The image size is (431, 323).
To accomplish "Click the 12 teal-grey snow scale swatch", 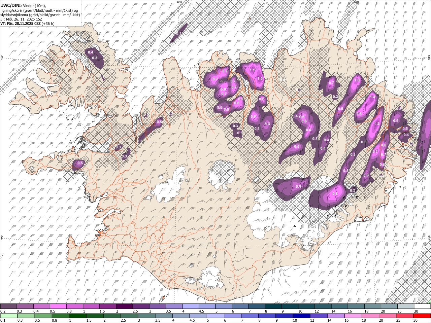I will point(323,307).
